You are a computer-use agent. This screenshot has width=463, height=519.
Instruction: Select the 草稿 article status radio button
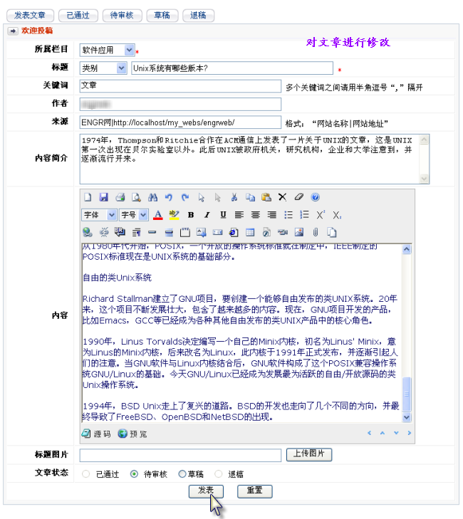point(182,473)
